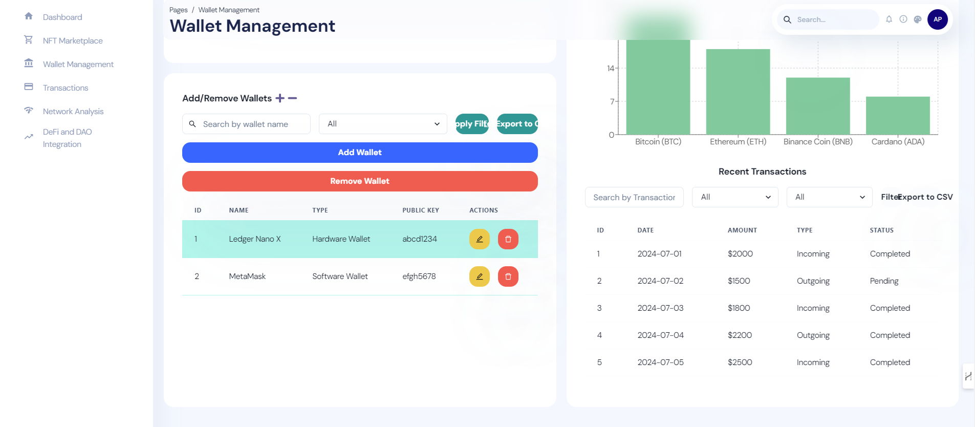
Task: Open Network Analysis from sidebar
Action: click(x=73, y=112)
